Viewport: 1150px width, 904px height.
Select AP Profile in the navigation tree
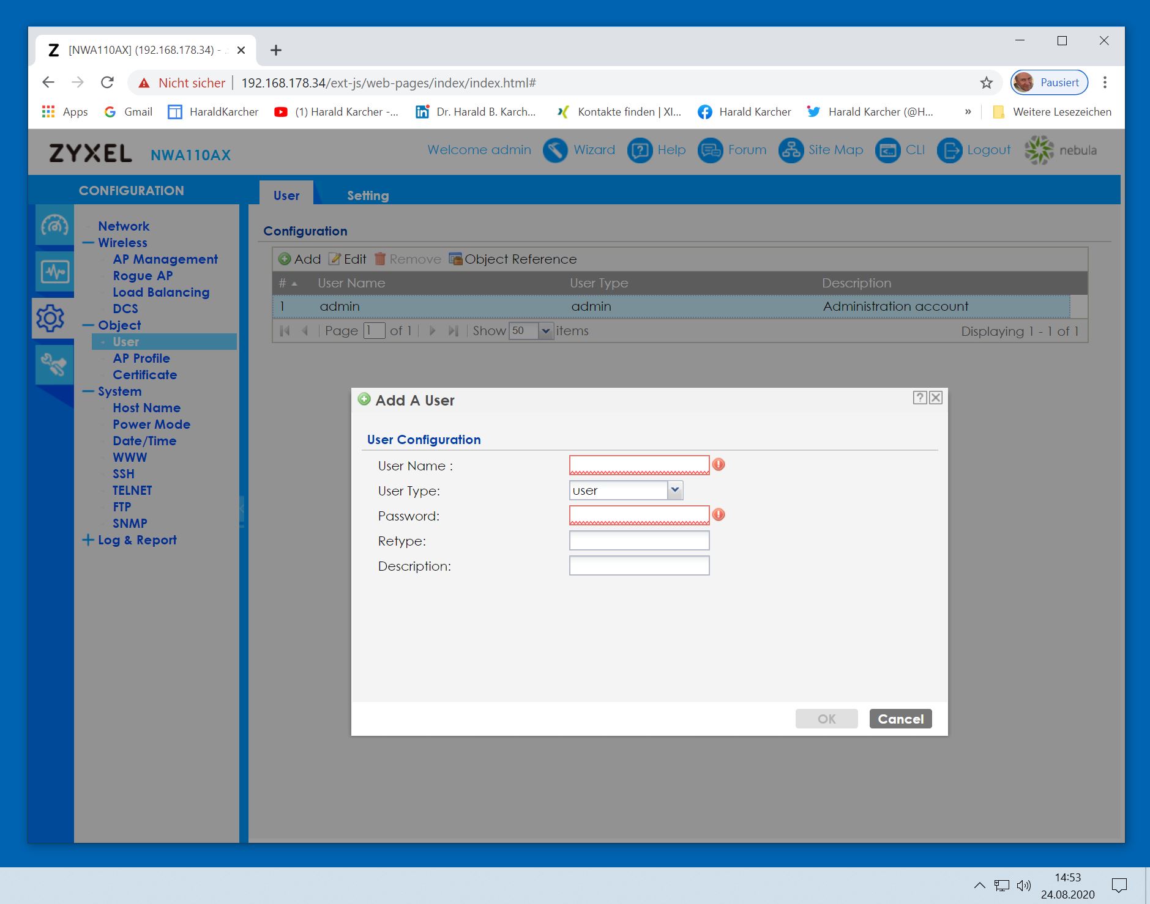pyautogui.click(x=141, y=358)
